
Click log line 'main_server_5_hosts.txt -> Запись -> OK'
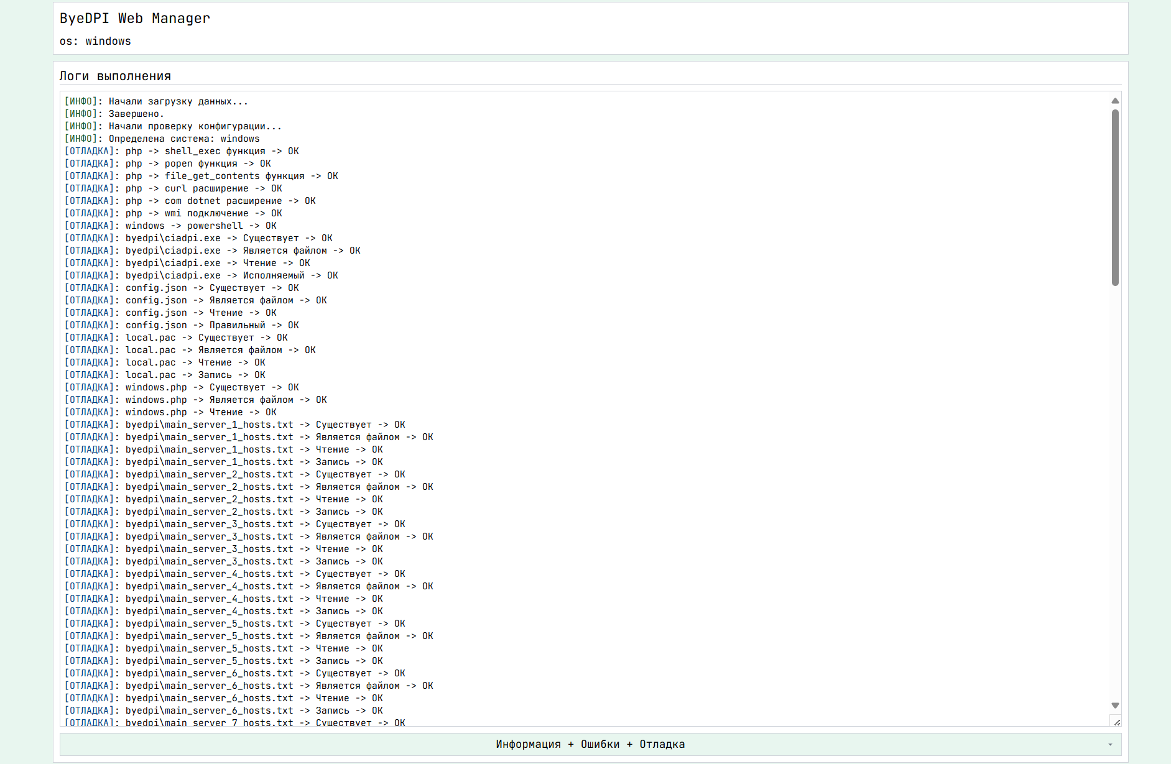click(224, 661)
